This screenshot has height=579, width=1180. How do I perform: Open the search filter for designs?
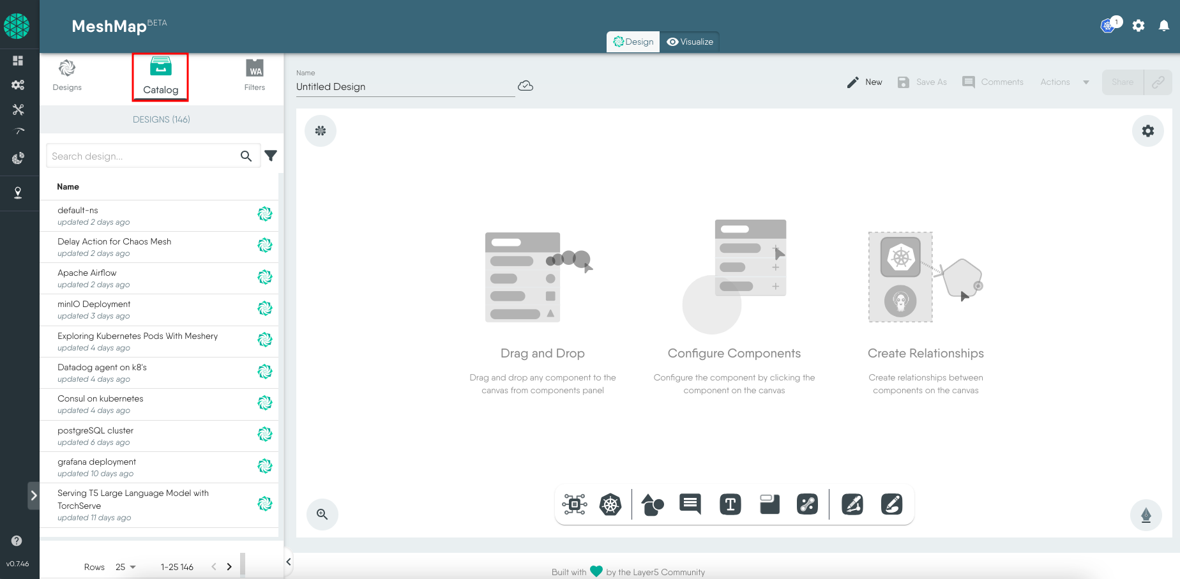click(271, 155)
